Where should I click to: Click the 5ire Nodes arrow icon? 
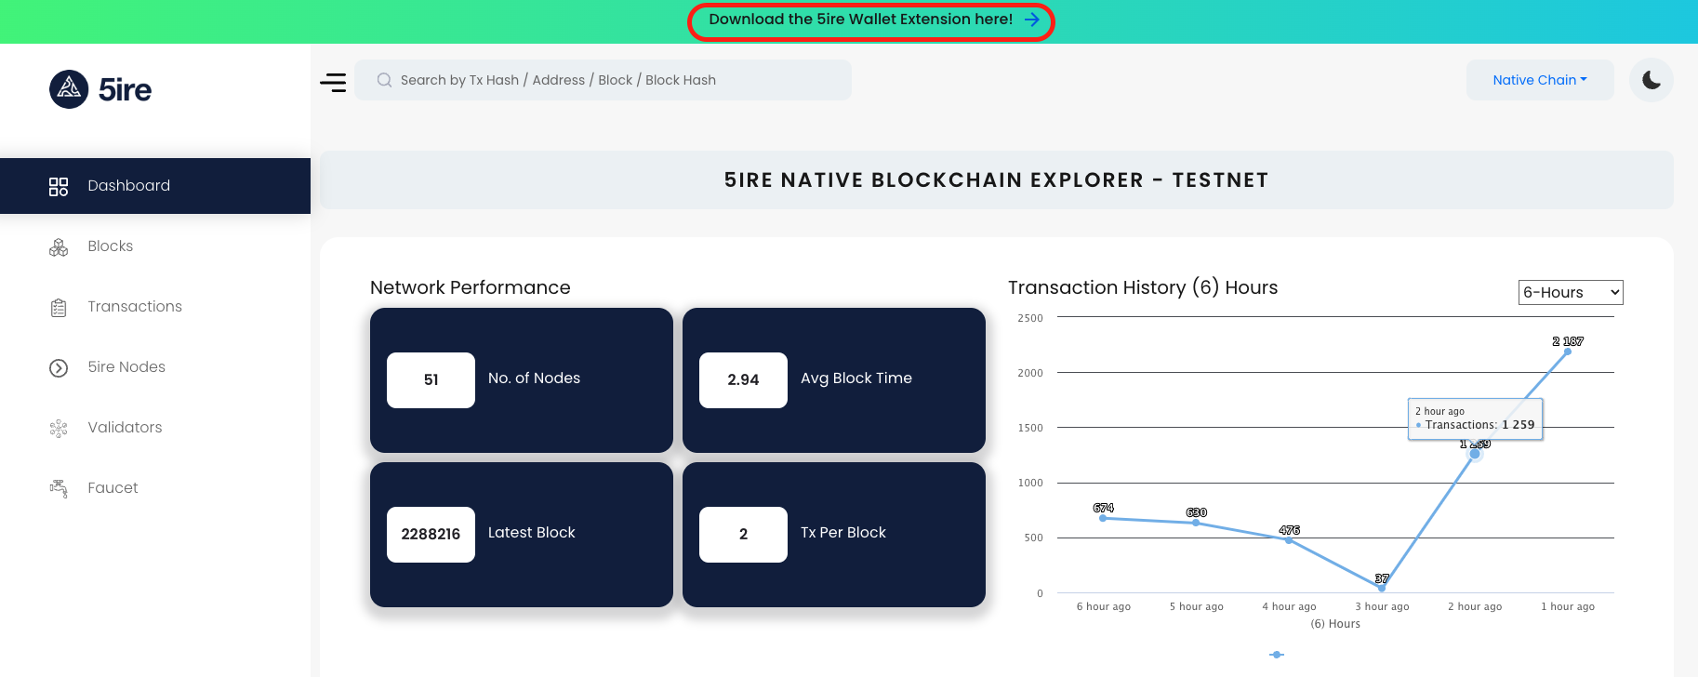click(59, 368)
